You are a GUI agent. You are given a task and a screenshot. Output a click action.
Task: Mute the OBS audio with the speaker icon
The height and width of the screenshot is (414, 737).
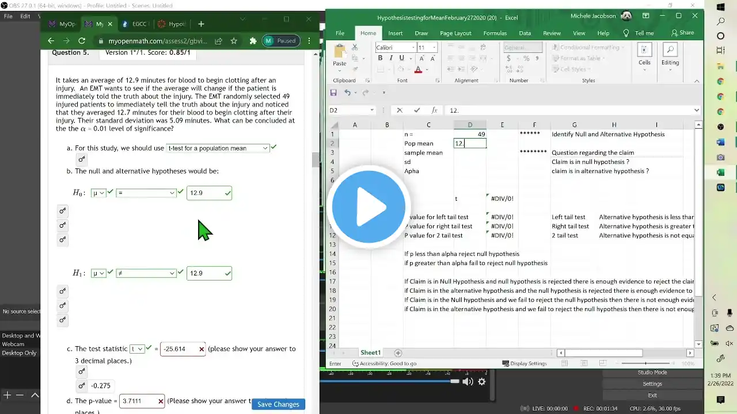[x=468, y=381]
